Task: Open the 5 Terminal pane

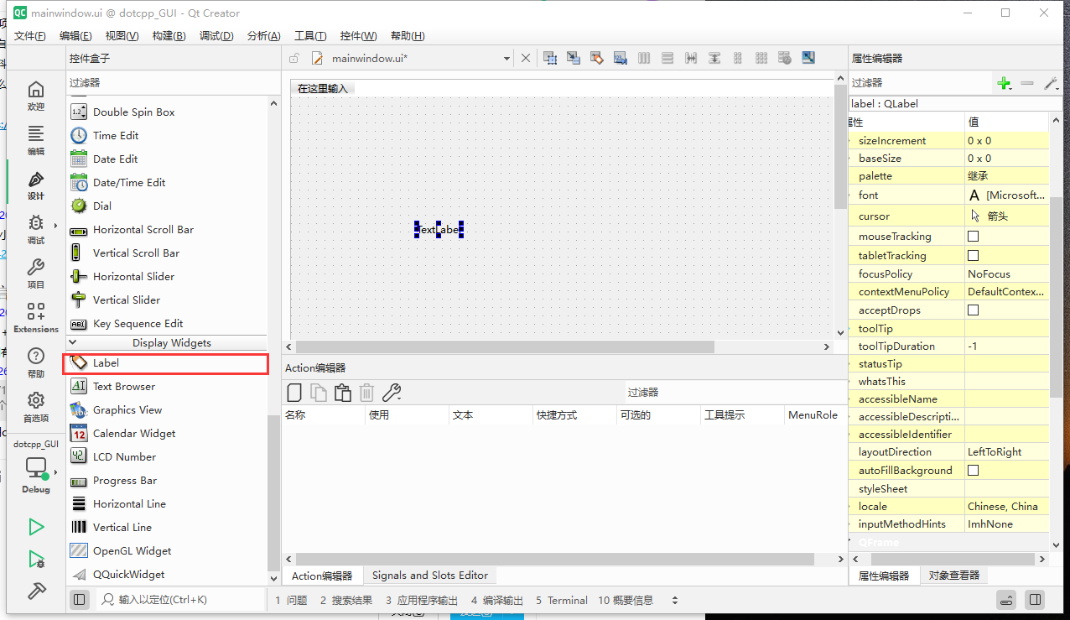Action: (x=562, y=601)
